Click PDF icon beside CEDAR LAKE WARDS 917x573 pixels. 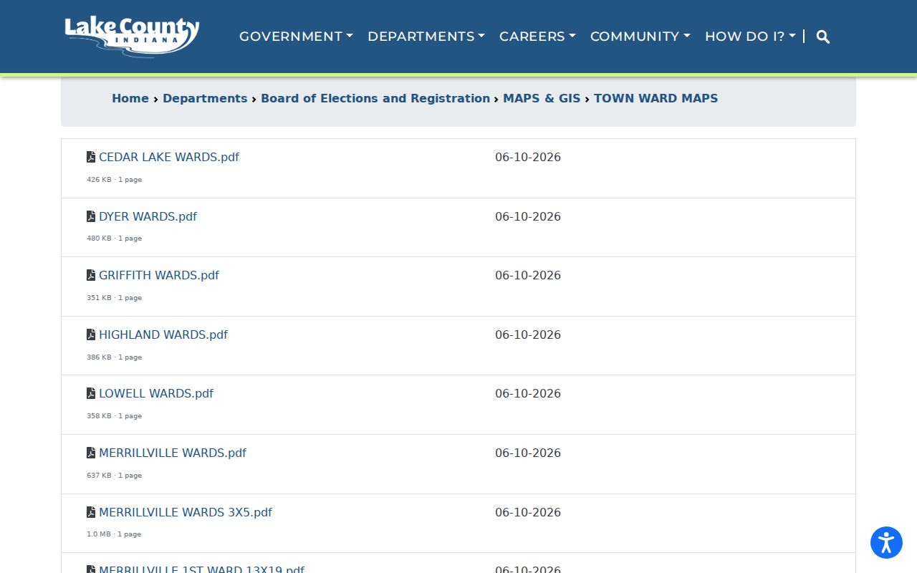(91, 157)
